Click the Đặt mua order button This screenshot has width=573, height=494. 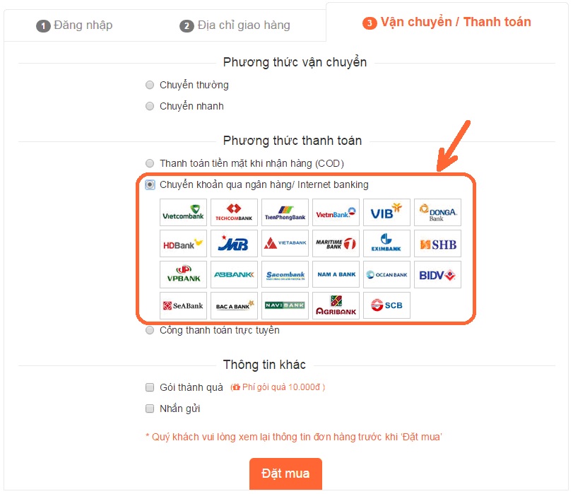(285, 474)
